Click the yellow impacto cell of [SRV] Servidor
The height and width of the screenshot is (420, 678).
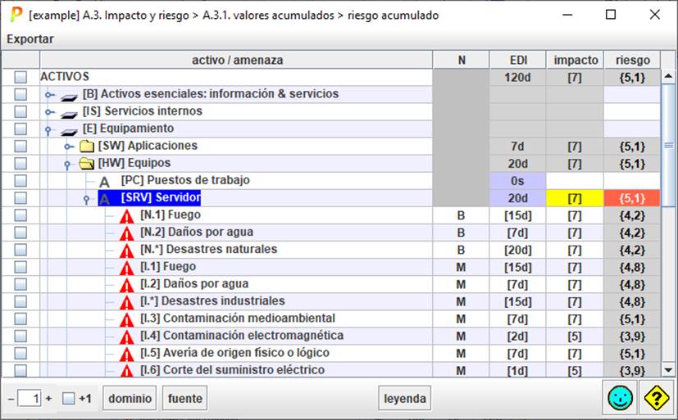(574, 198)
